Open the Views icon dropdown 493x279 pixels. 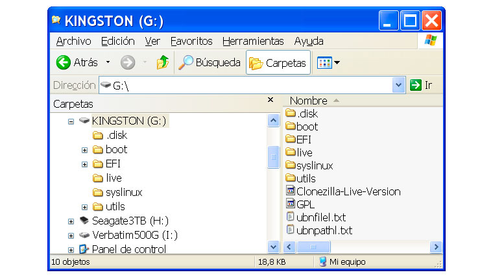click(x=328, y=62)
